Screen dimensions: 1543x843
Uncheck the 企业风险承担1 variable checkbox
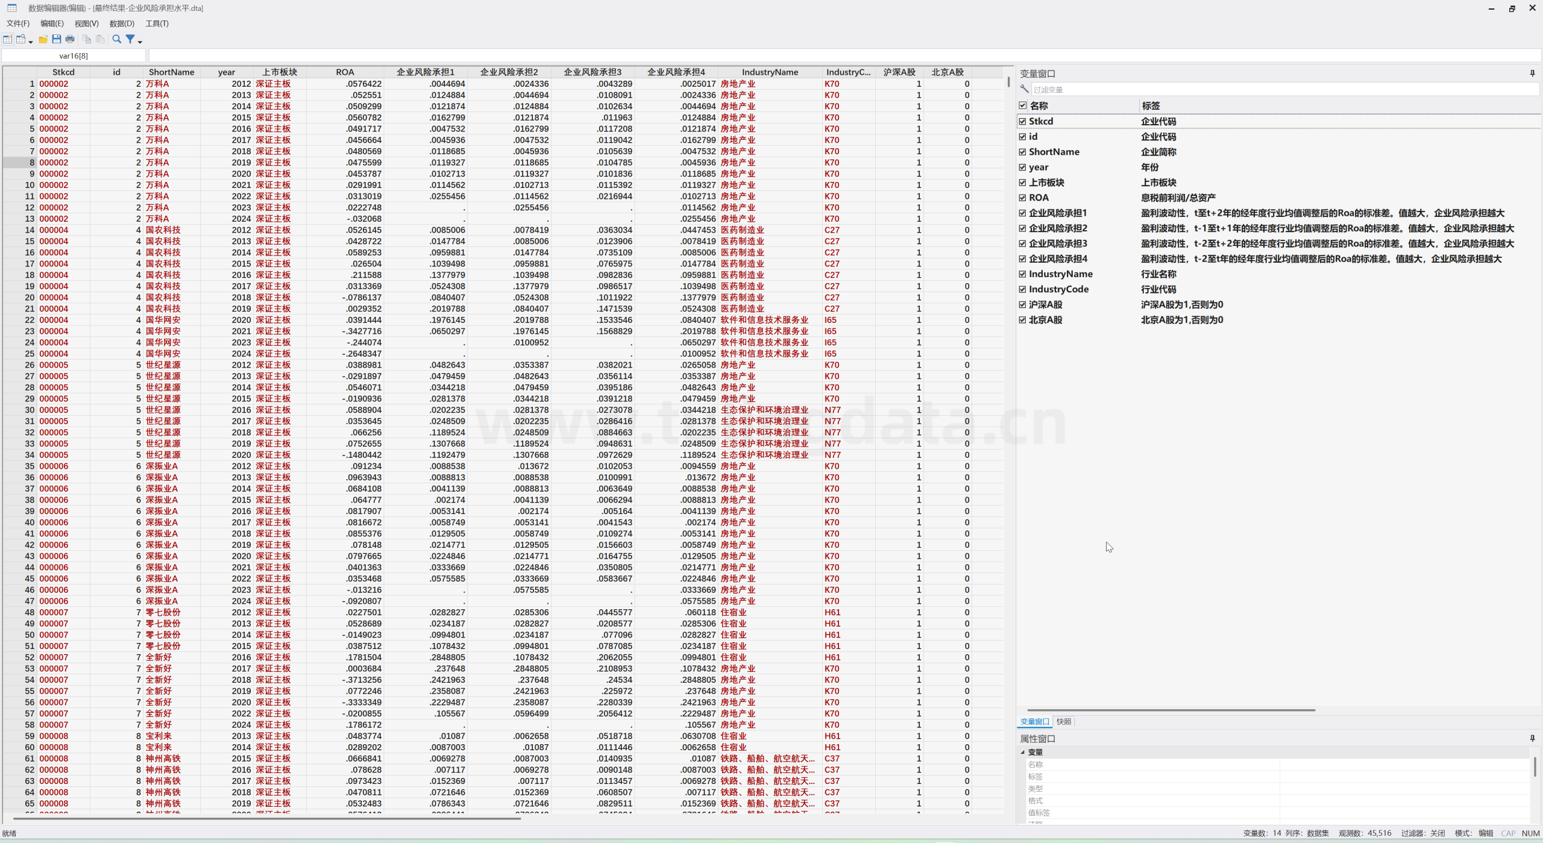[x=1023, y=213]
